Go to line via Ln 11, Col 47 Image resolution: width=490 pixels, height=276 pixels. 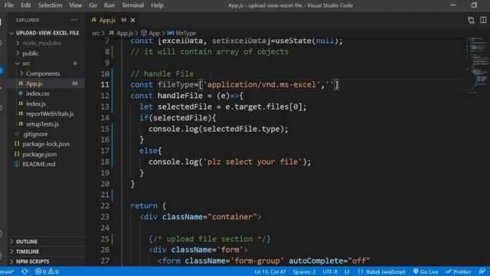click(270, 271)
